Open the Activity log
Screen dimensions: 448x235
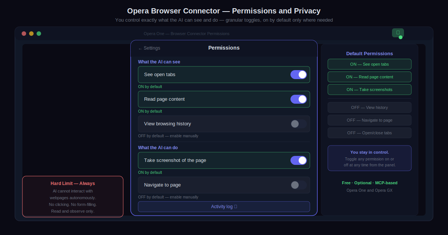tap(224, 207)
